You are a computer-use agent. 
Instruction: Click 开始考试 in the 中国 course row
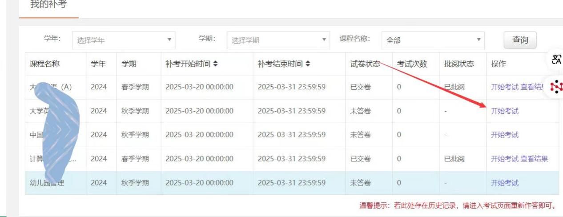504,135
